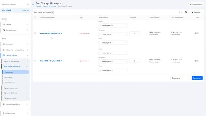Open Курсы конкурентов submenu item
The width and height of the screenshot is (206, 116).
coord(15,88)
